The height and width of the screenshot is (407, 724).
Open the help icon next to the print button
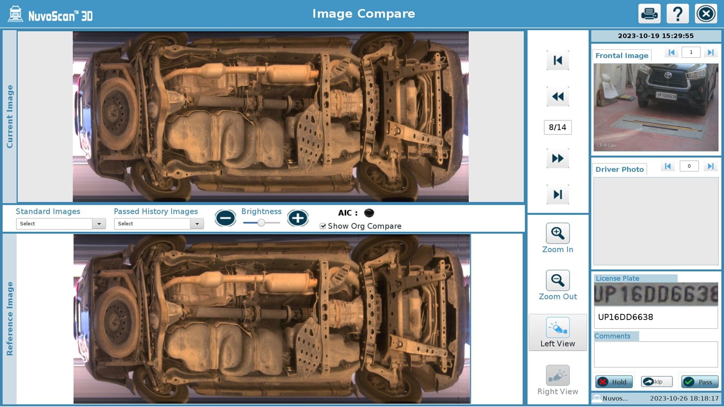pos(677,13)
